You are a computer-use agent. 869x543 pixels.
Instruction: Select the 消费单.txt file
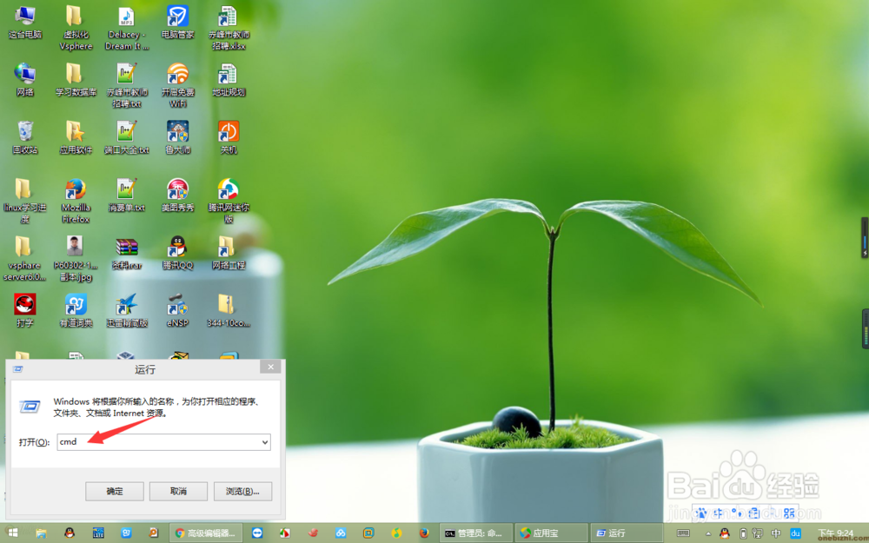pos(127,195)
